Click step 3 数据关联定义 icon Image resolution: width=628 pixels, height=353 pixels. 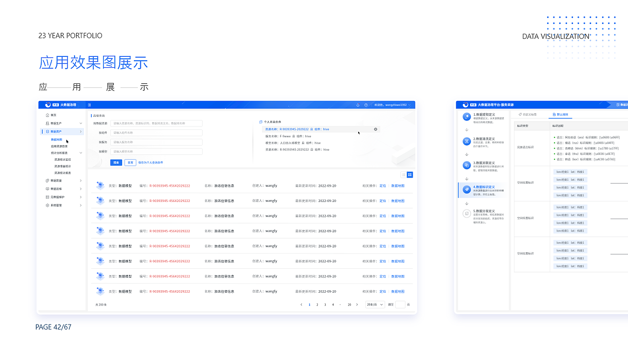[x=467, y=165]
